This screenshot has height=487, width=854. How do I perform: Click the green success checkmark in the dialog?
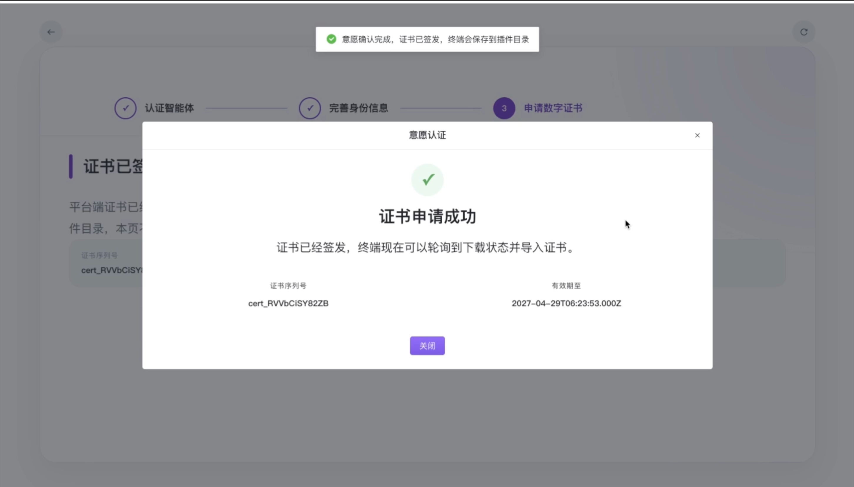click(427, 180)
